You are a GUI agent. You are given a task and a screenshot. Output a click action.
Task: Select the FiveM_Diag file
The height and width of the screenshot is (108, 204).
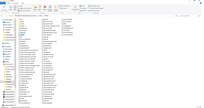click(23, 101)
